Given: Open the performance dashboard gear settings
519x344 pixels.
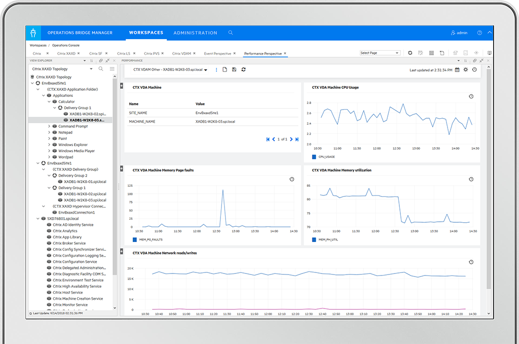Looking at the screenshot, I should click(x=466, y=70).
